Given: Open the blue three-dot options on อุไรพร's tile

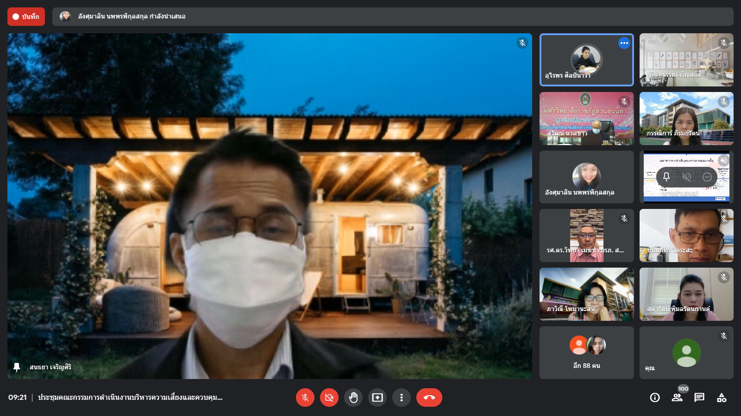Looking at the screenshot, I should [x=624, y=43].
